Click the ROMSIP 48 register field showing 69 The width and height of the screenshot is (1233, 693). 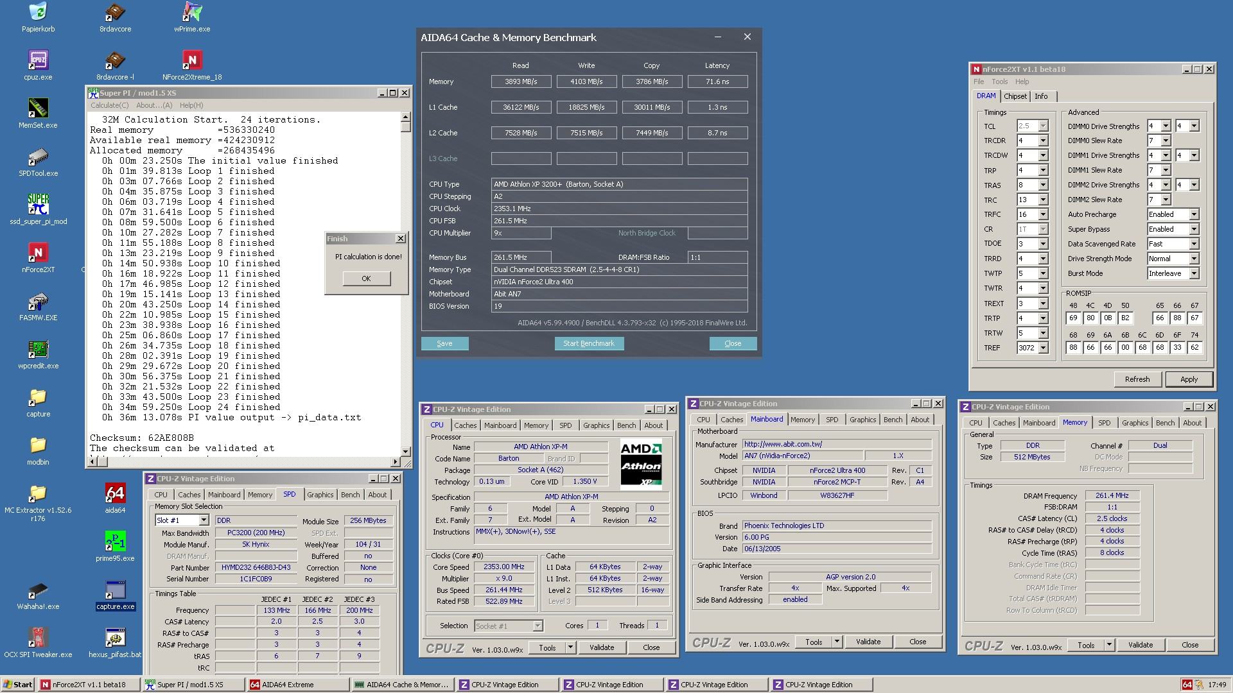pos(1073,318)
